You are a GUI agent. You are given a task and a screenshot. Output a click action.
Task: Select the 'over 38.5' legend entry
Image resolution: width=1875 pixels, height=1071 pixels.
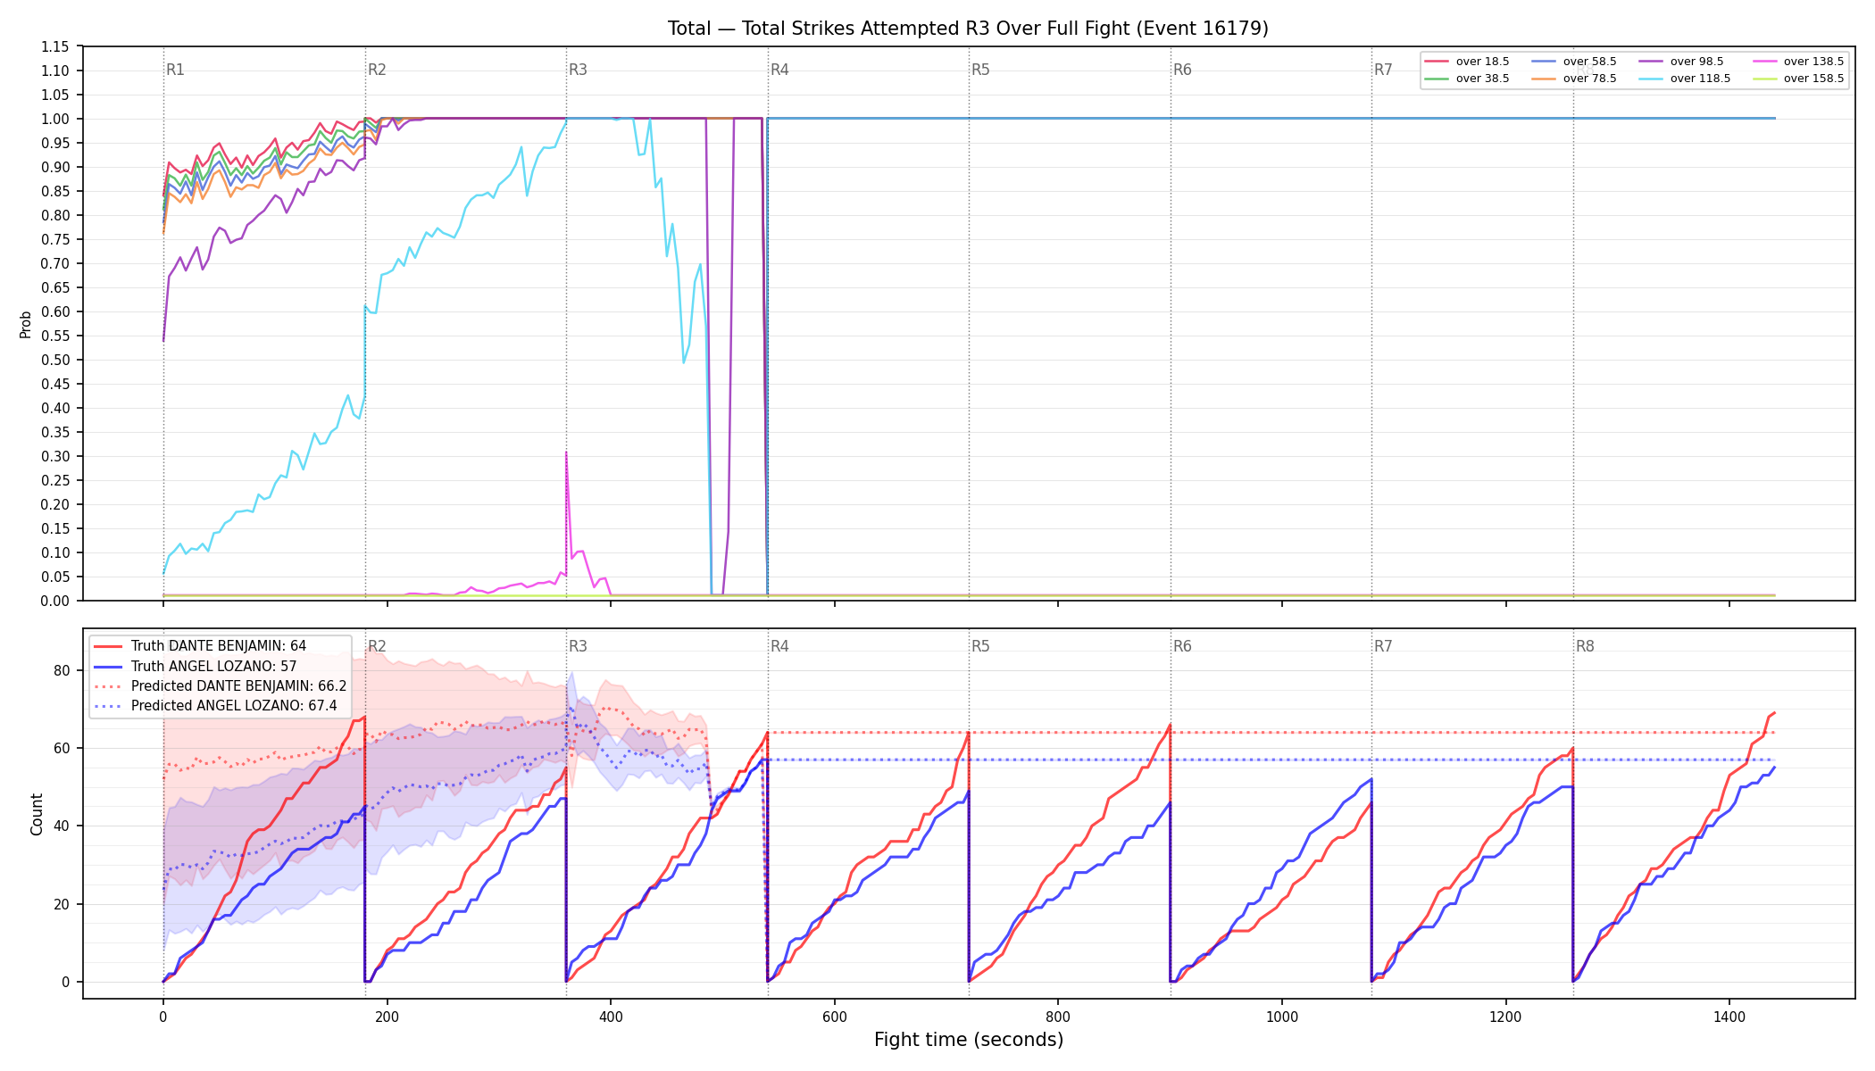[1467, 79]
